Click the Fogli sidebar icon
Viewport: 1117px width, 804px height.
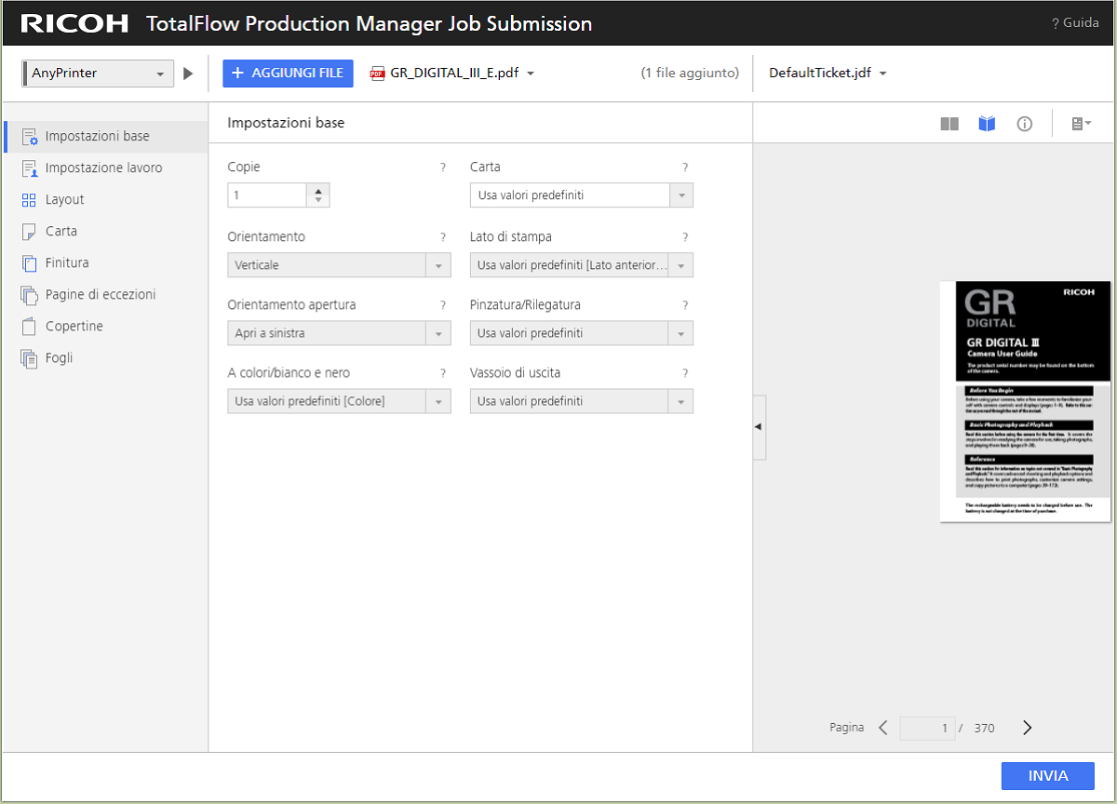click(29, 358)
